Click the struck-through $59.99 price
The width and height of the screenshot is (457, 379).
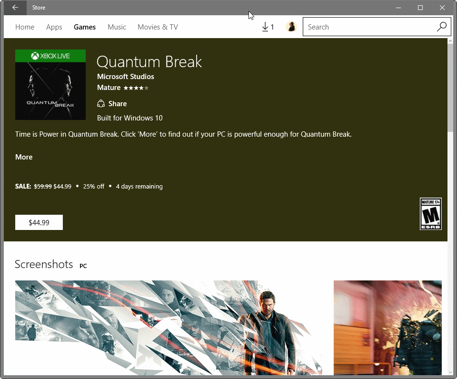[x=43, y=187]
